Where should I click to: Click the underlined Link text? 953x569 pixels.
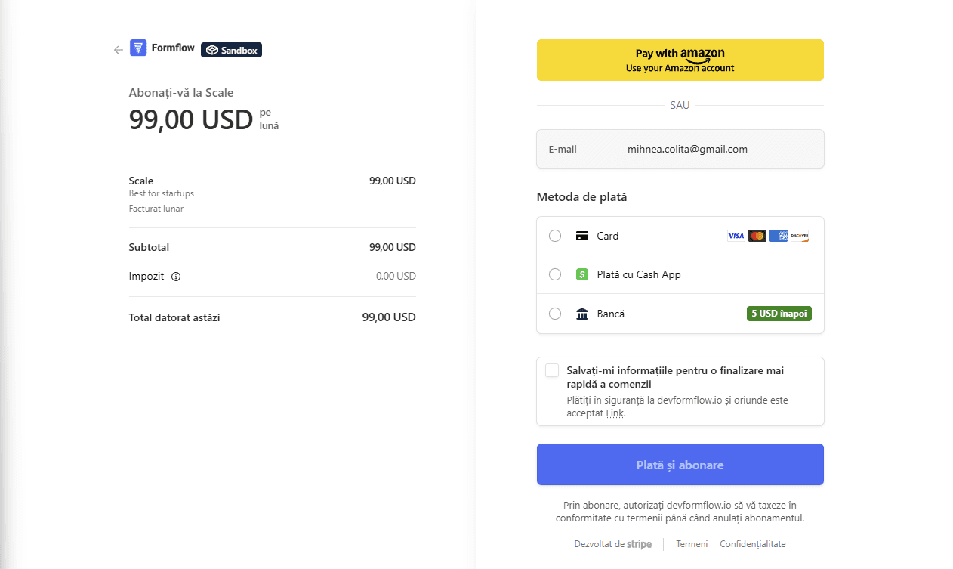pos(615,413)
